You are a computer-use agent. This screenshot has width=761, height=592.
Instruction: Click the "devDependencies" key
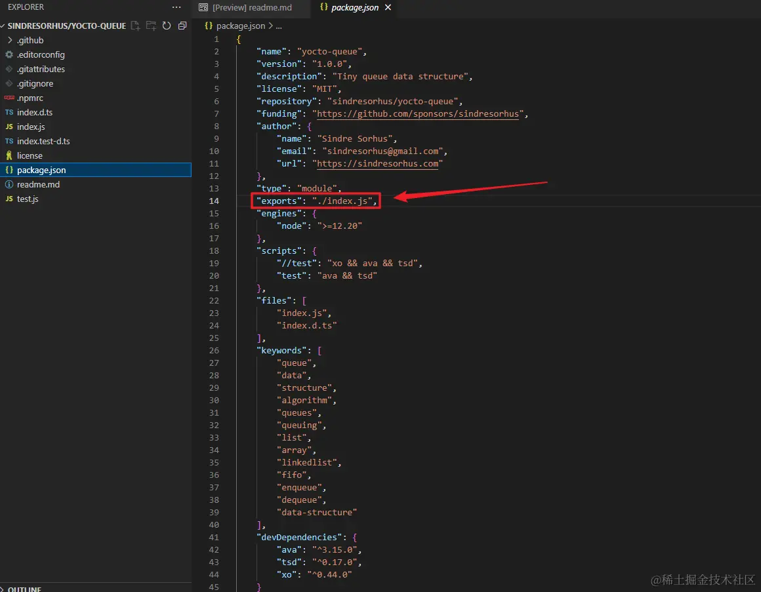299,537
